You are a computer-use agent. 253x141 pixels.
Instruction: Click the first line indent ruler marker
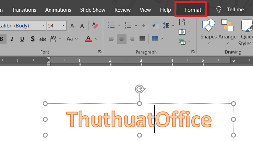[x=49, y=59]
